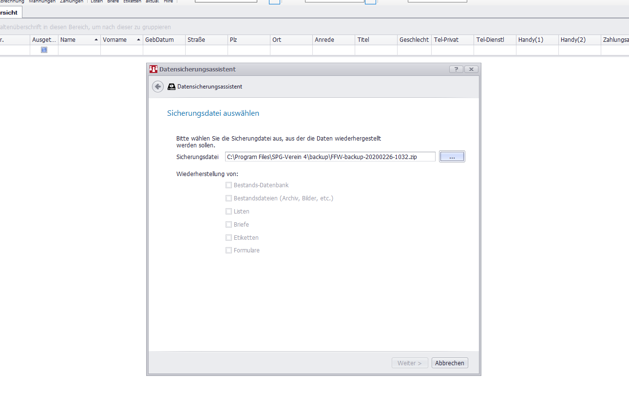Select the Formulare checkbox
This screenshot has height=410, width=629.
click(229, 250)
